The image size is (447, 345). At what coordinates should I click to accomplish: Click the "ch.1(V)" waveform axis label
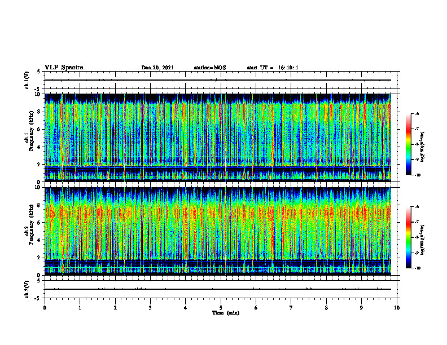tap(27, 80)
